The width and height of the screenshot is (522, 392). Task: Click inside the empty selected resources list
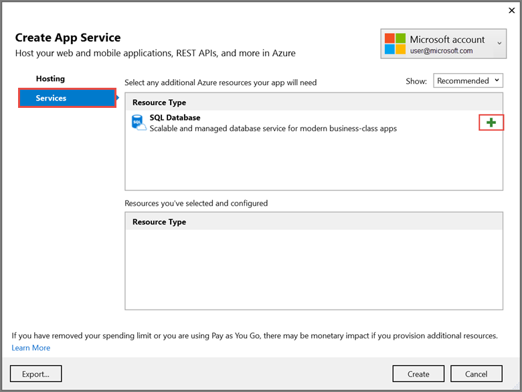[313, 268]
